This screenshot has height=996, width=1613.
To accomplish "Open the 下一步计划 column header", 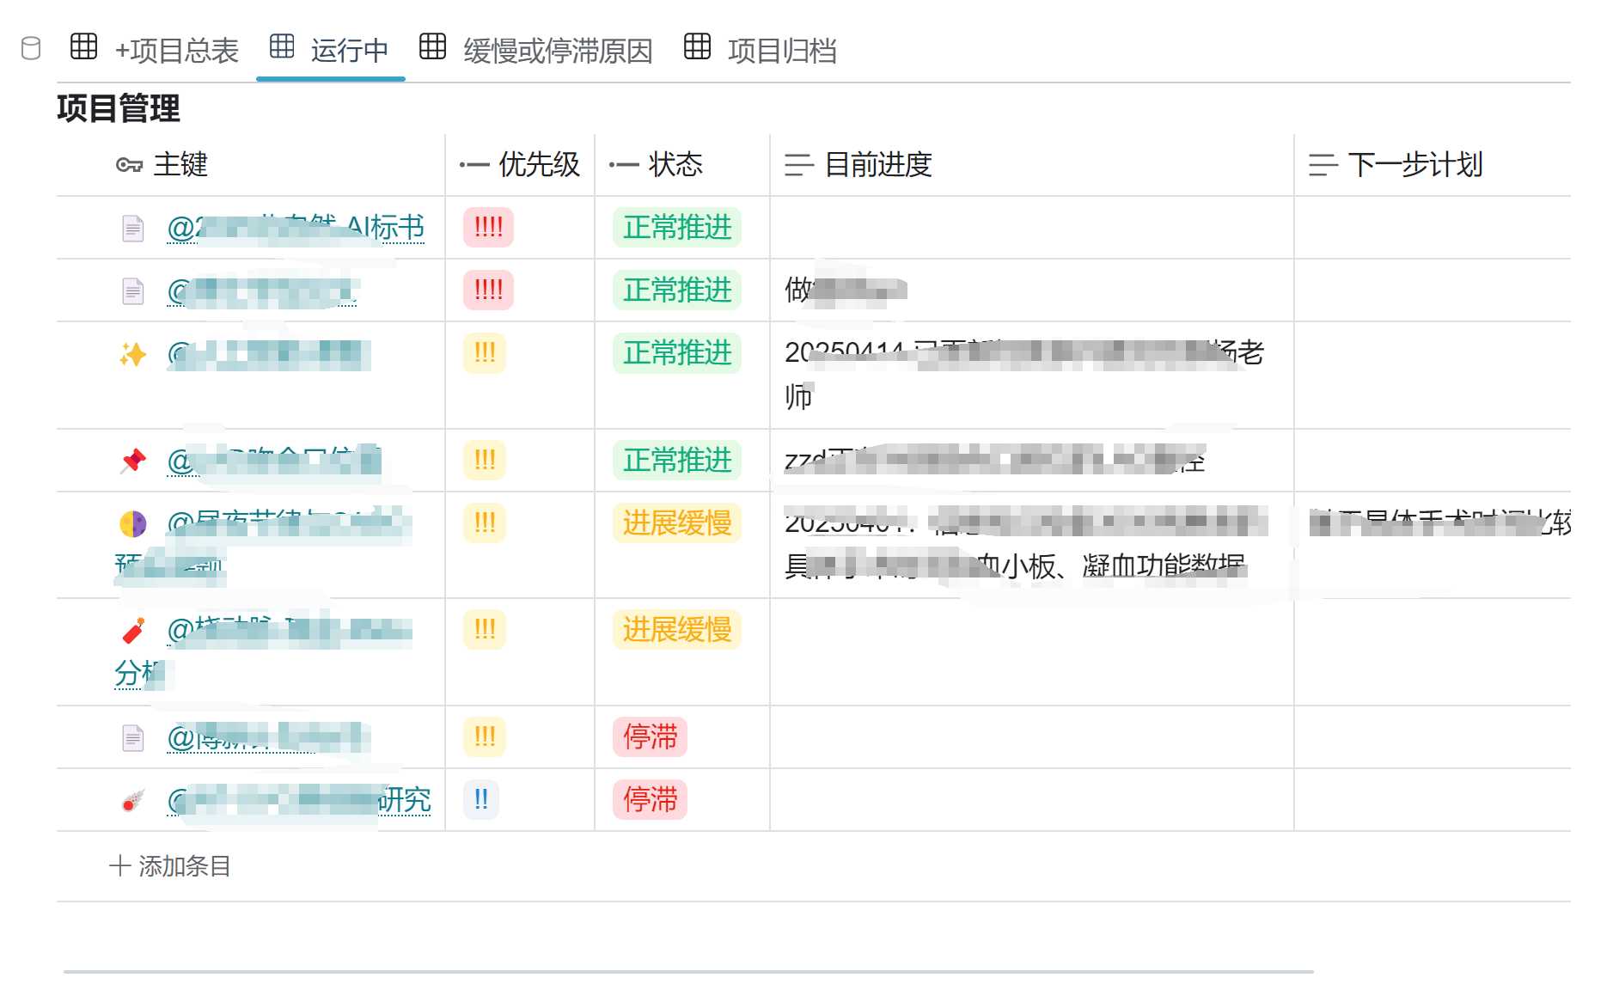I will [x=1433, y=165].
